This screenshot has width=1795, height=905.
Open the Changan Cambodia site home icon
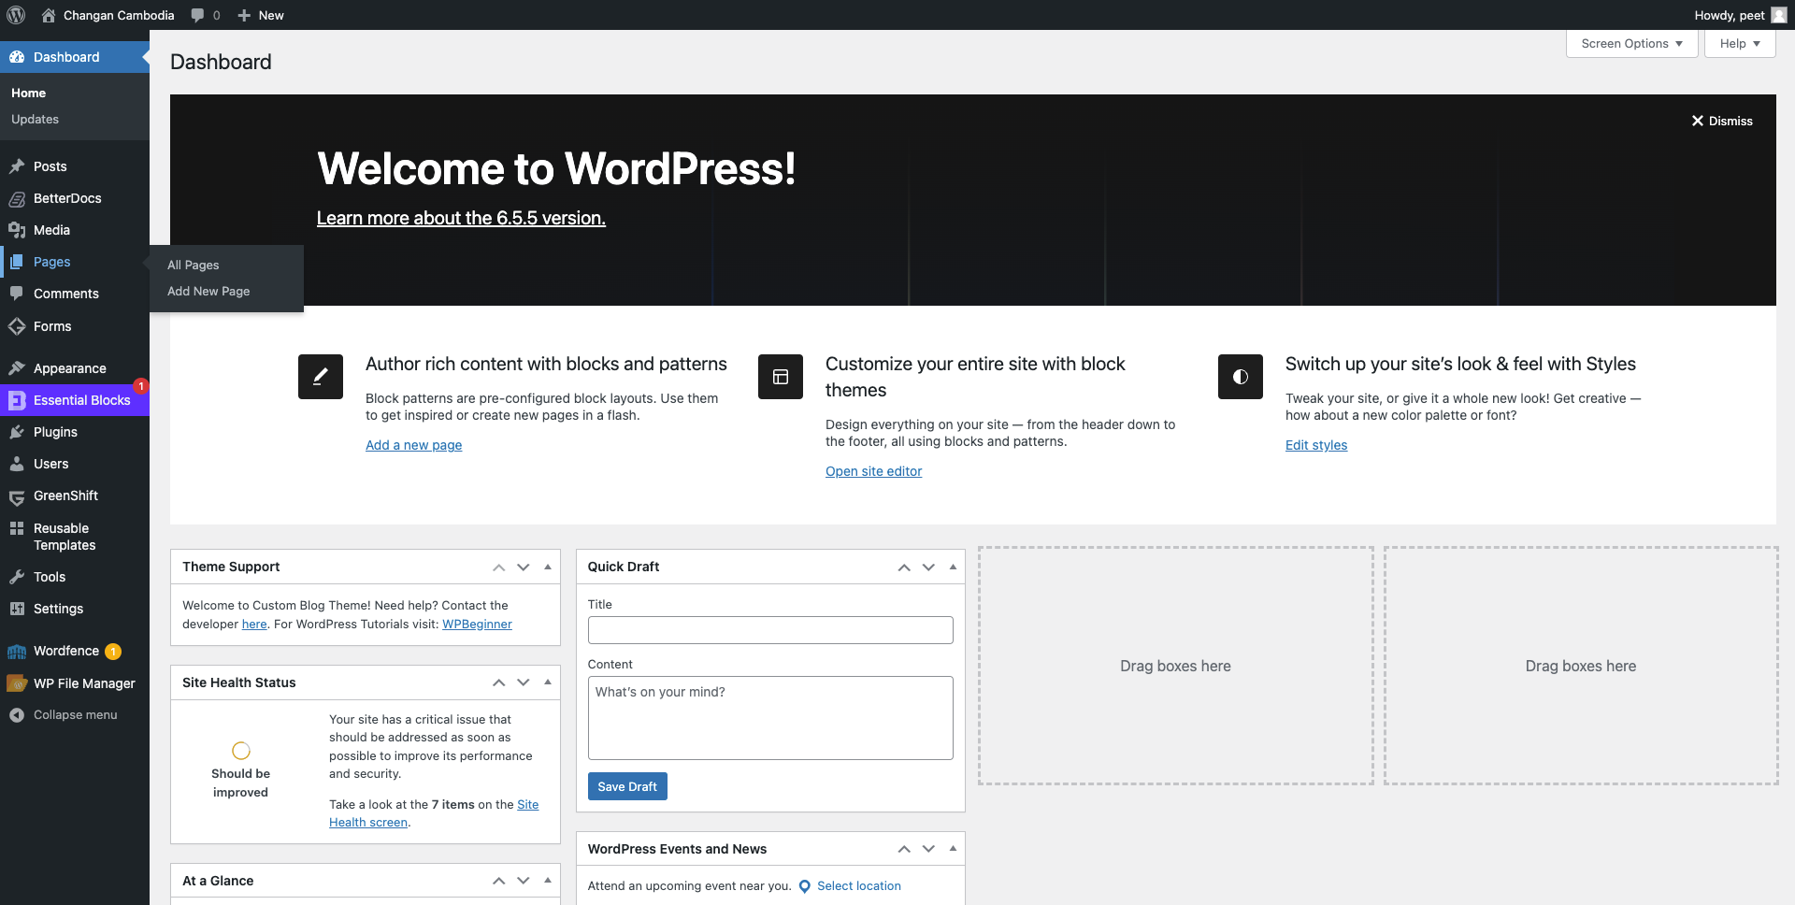pos(49,15)
